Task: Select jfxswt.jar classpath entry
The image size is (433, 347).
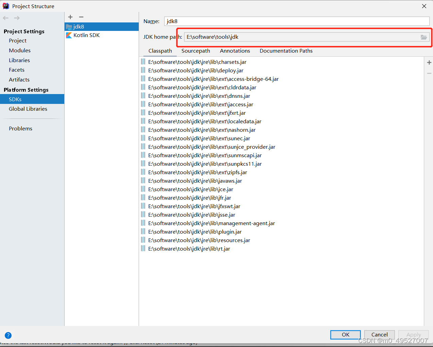Action: (x=194, y=206)
